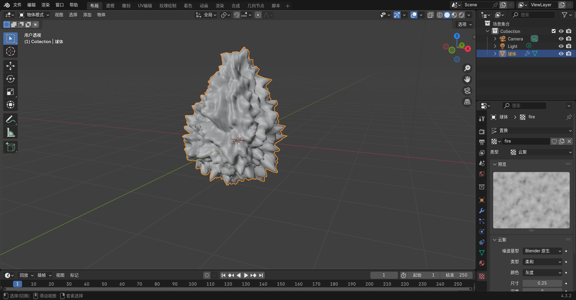This screenshot has height=300, width=576.
Task: Select the Scale tool
Action: (x=10, y=92)
